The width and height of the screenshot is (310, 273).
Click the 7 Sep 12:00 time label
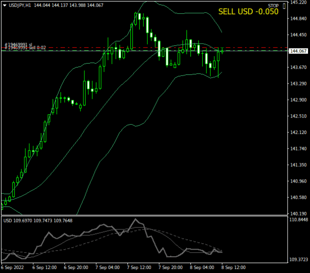(x=139, y=268)
